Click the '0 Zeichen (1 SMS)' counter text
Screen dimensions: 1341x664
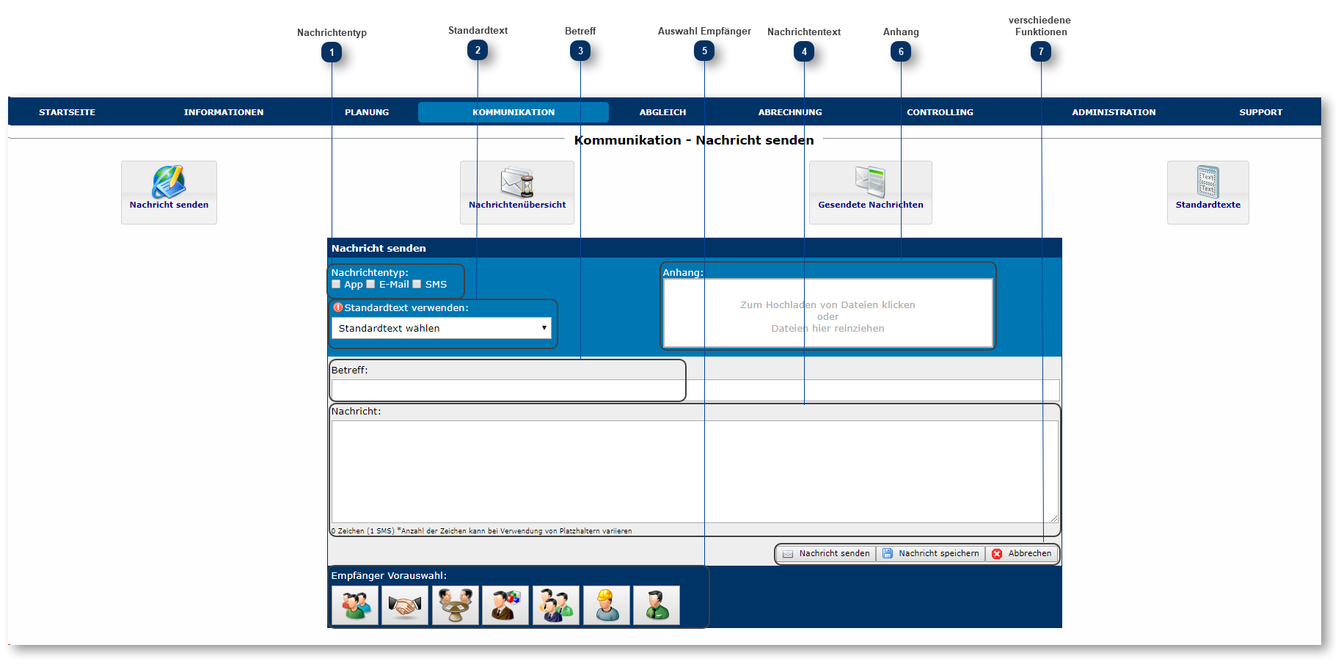(x=362, y=530)
